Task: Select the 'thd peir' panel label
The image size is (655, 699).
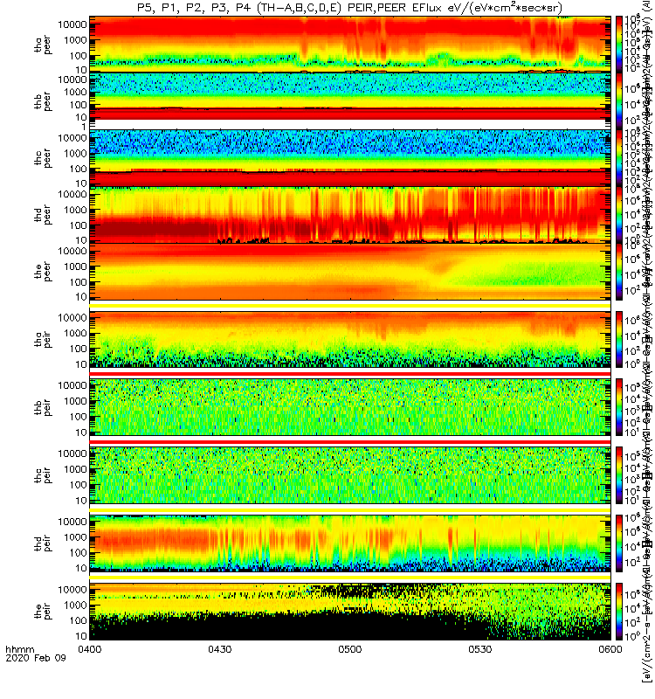Action: (43, 543)
